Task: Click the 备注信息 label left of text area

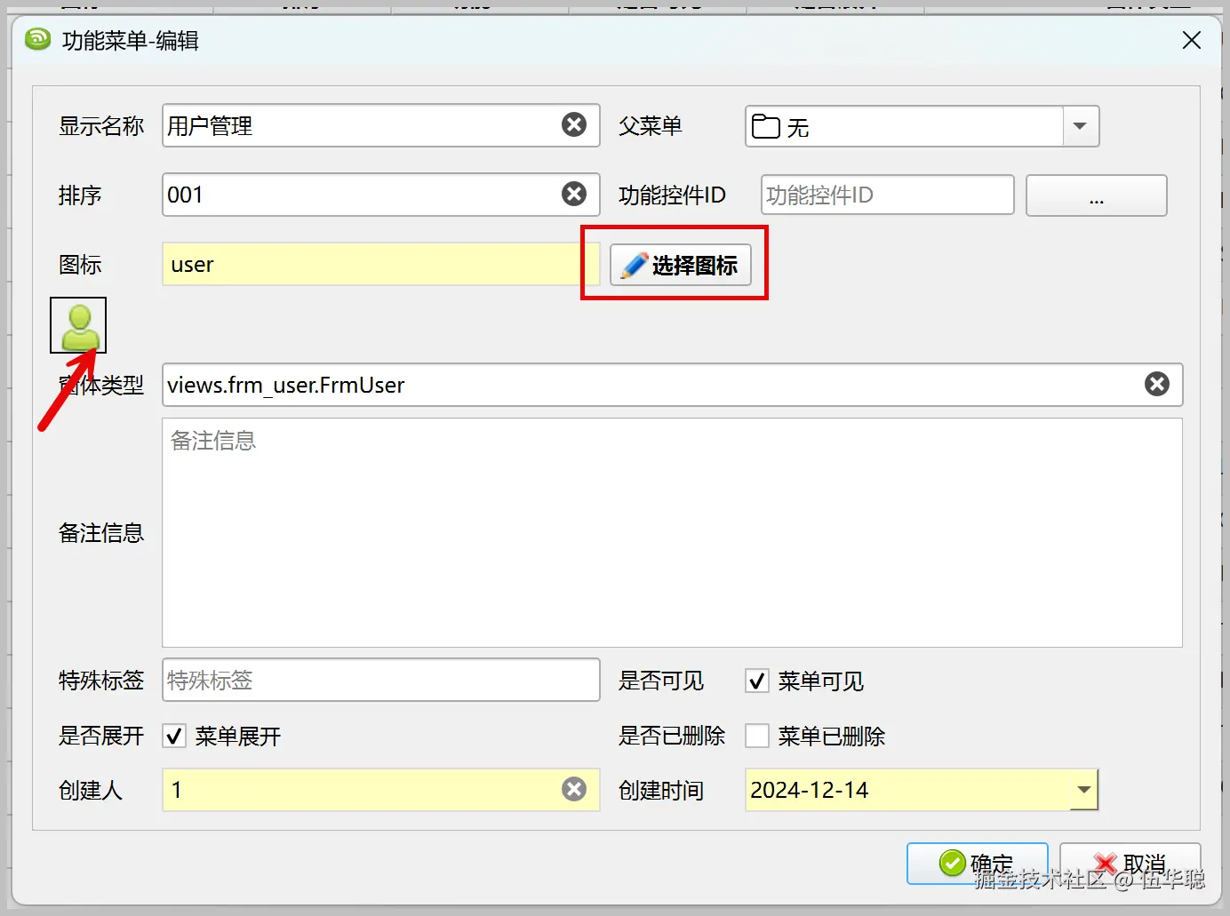Action: point(101,533)
